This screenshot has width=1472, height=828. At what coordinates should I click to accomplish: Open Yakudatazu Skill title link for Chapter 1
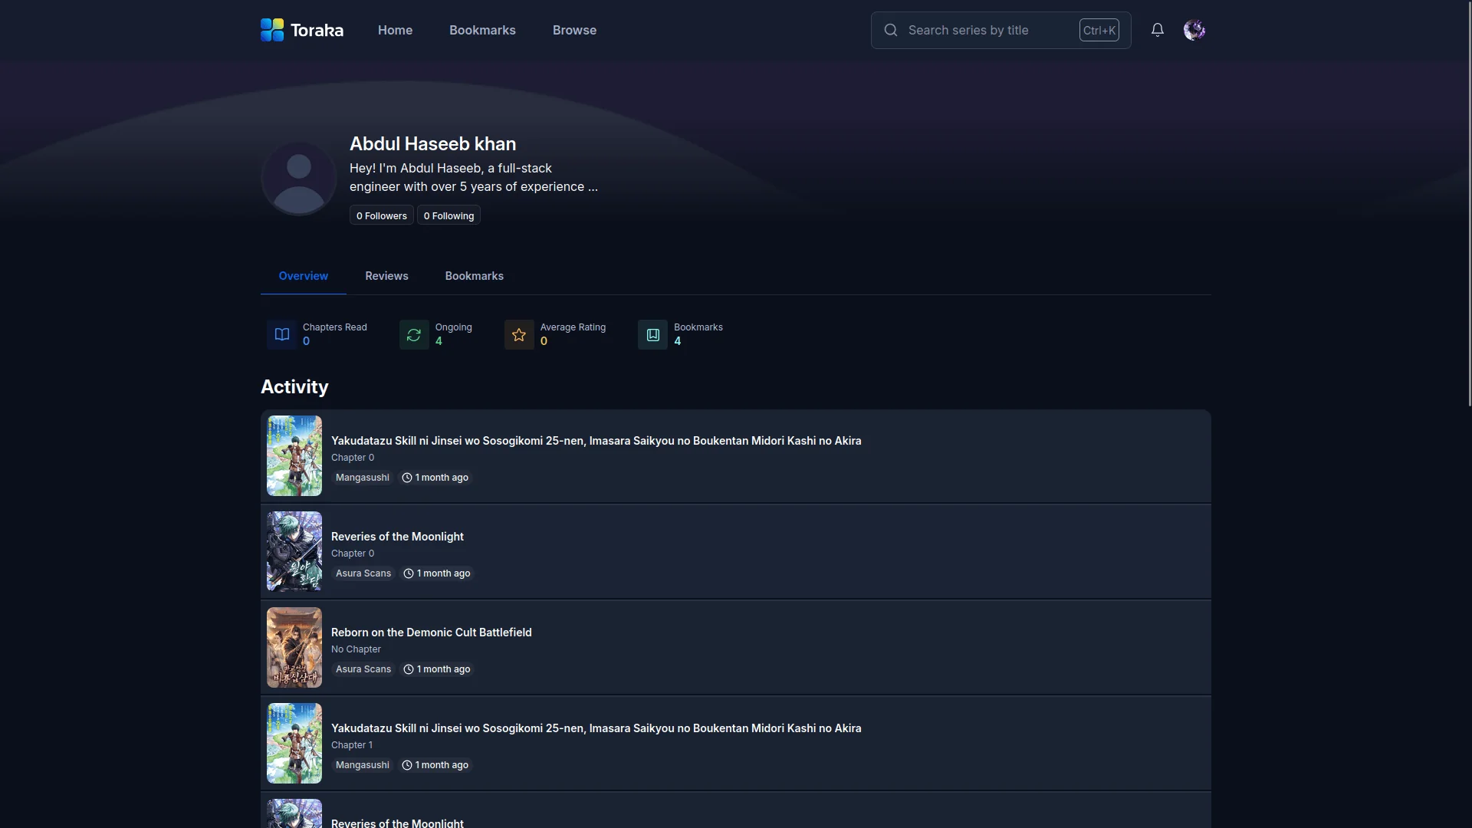tap(596, 728)
